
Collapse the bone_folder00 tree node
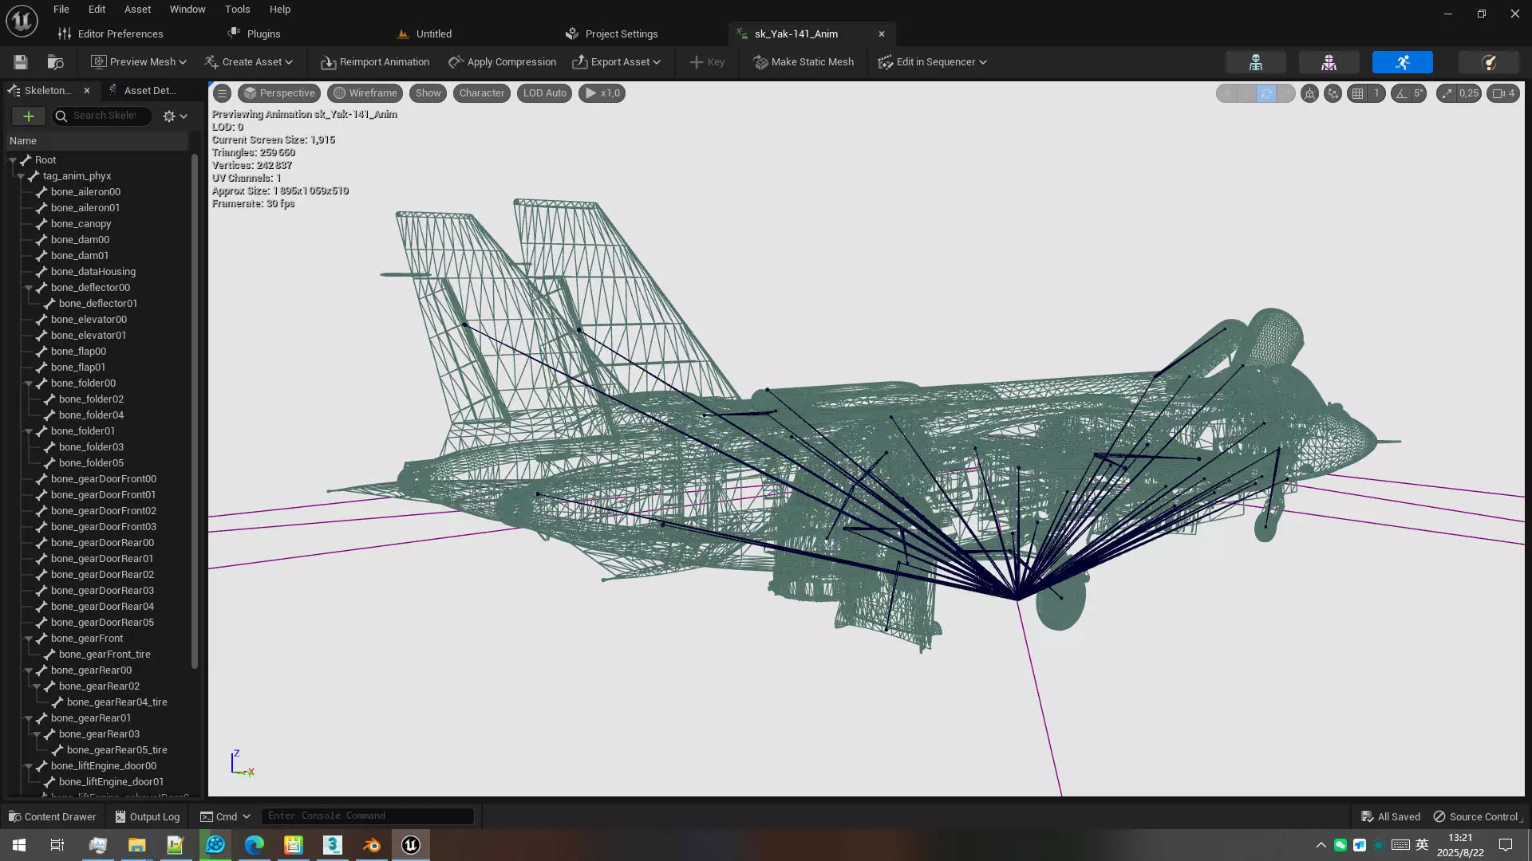[x=29, y=383]
